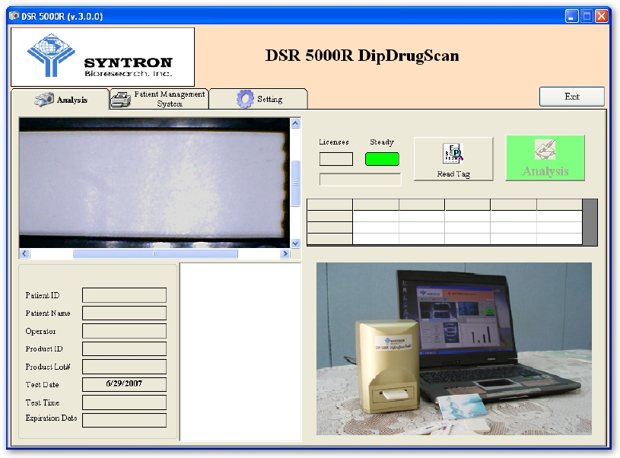Click the Read Tag button
This screenshot has width=620, height=458.
pyautogui.click(x=453, y=159)
